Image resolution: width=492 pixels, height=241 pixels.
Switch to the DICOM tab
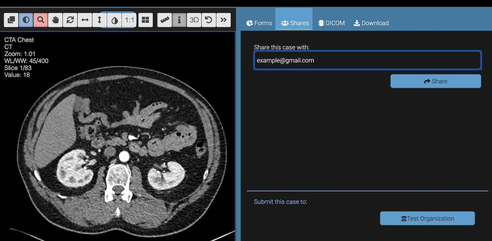click(331, 23)
